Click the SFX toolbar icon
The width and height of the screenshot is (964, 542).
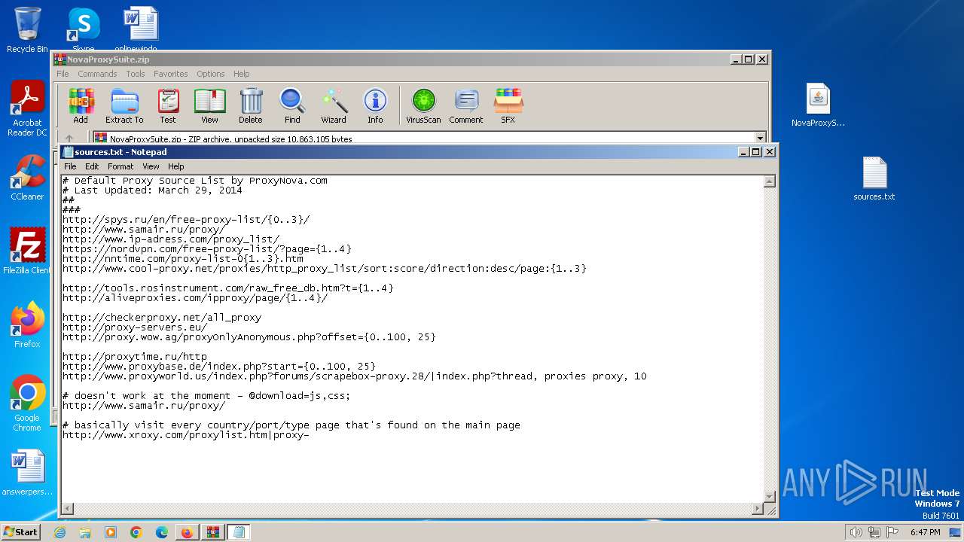click(x=508, y=105)
